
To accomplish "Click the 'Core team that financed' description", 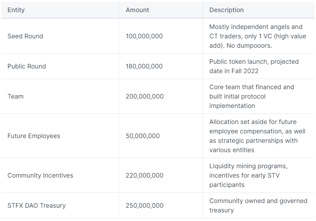I will click(252, 96).
